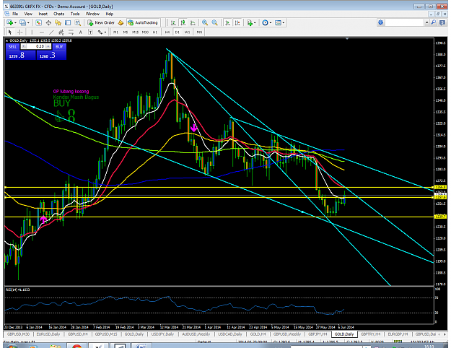Screen dimensions: 451x348
Task: Open the Data Window crosshair-circle icon
Action: pos(48,22)
